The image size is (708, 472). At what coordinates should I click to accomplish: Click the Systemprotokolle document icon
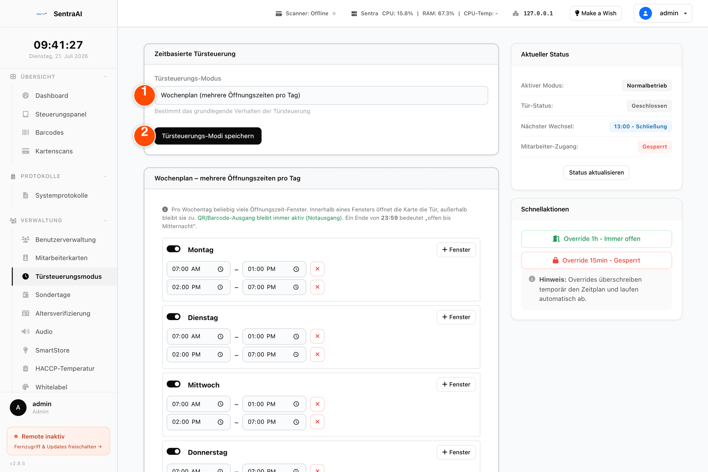tap(25, 195)
